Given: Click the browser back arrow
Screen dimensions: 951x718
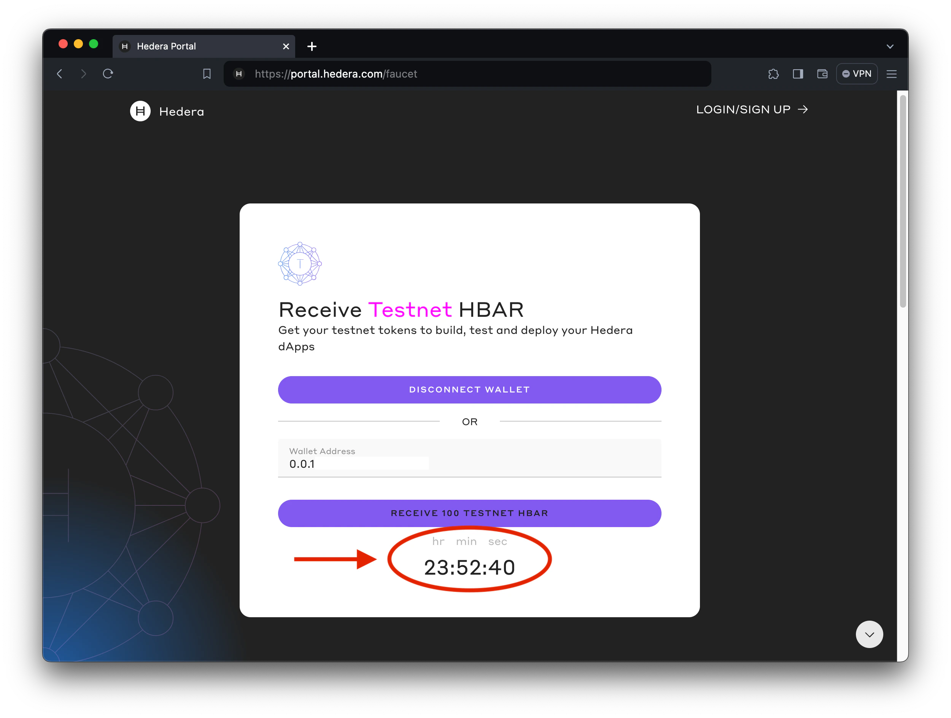Looking at the screenshot, I should point(60,74).
